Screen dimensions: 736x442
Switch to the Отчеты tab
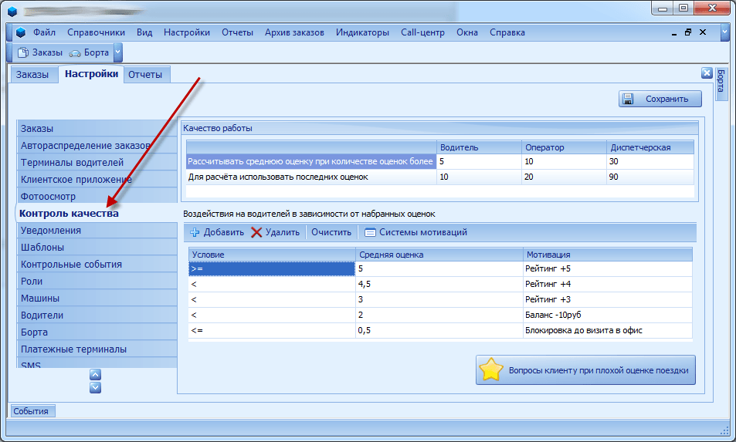point(145,75)
